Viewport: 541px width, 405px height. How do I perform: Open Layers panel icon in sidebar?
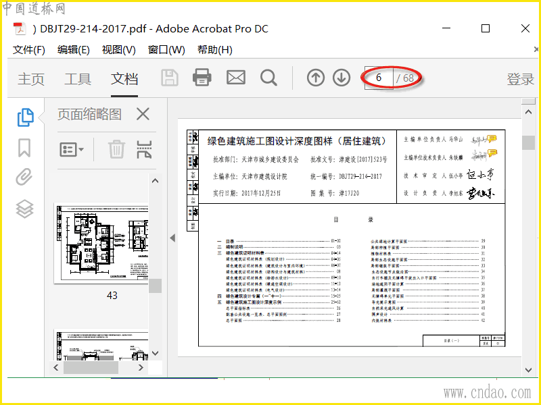click(x=24, y=209)
